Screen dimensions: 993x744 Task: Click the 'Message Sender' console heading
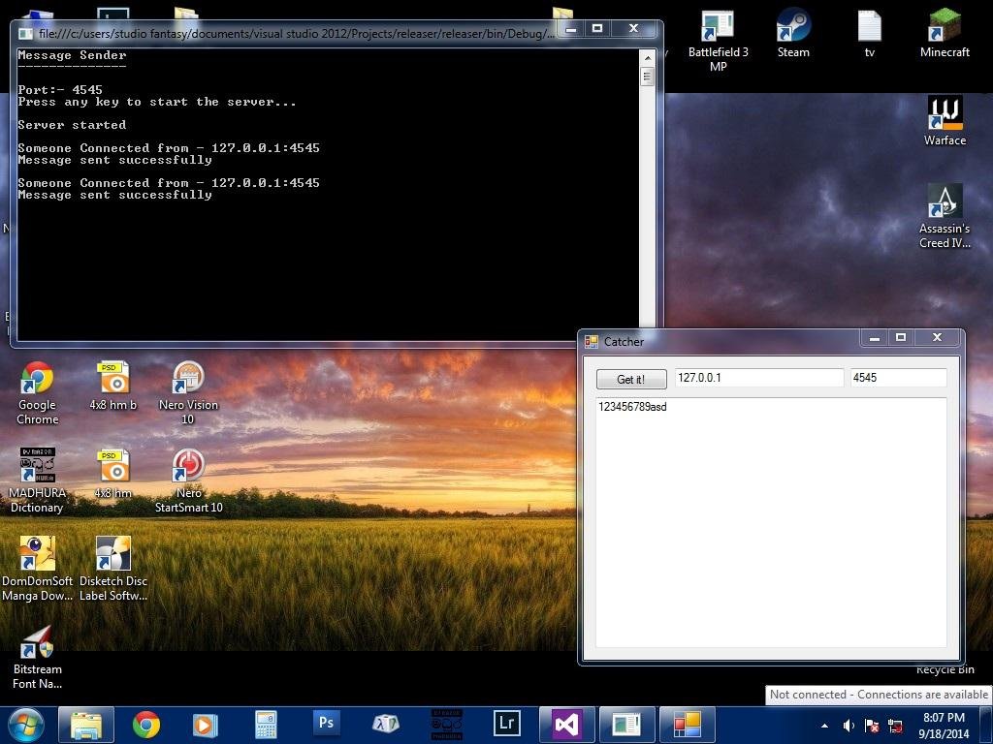(72, 55)
